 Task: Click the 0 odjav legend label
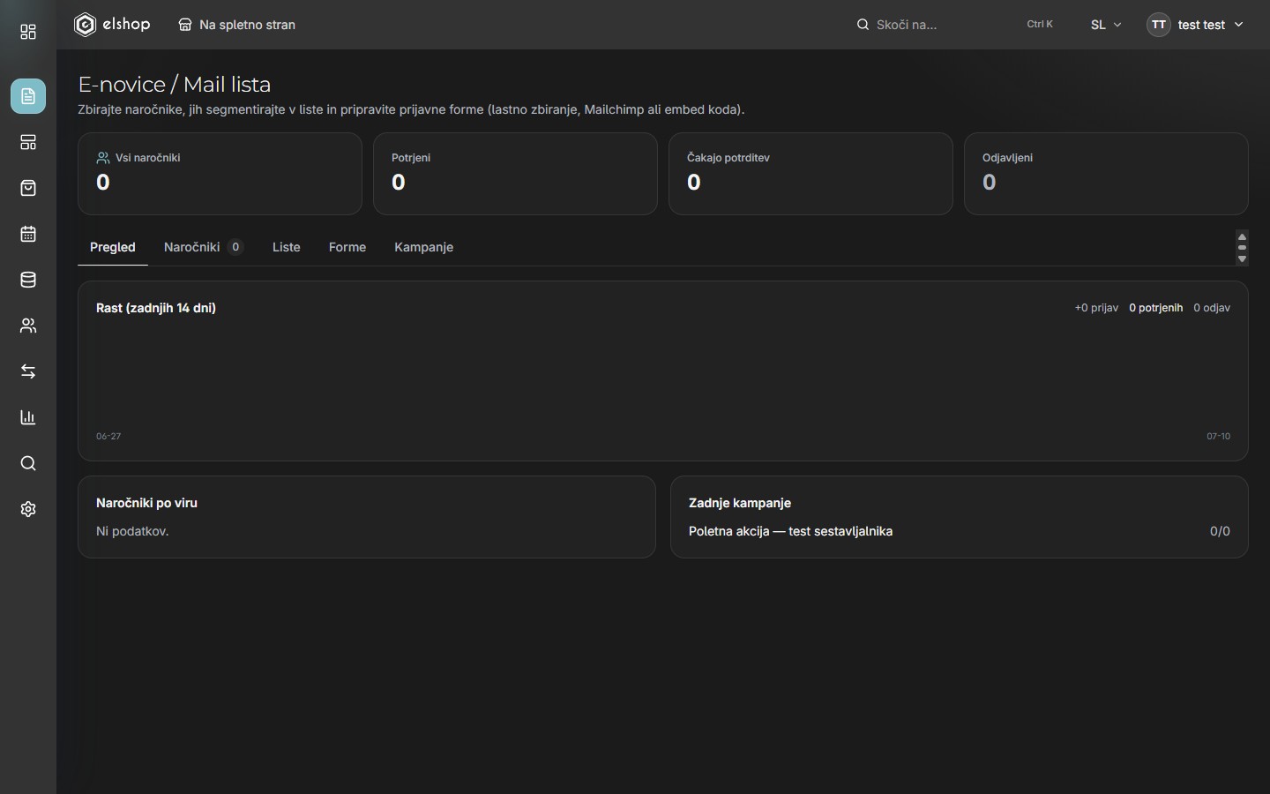[x=1212, y=308]
